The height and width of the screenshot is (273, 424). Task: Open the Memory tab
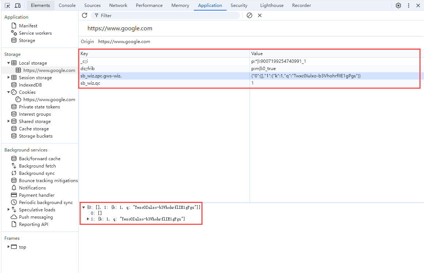[180, 5]
